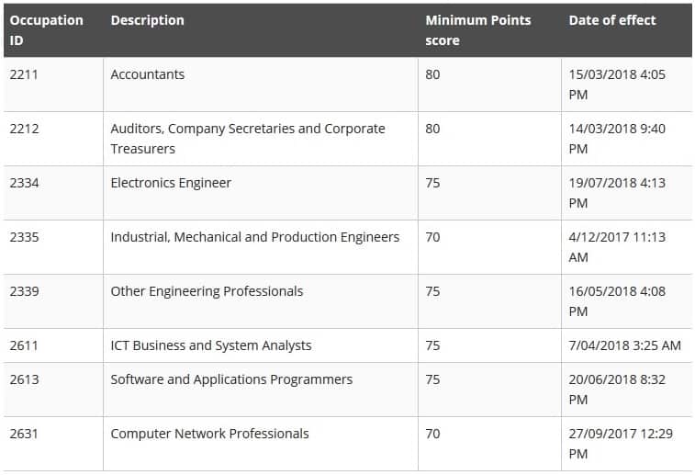Select Software and Applications Programmers text
This screenshot has height=475, width=695.
[x=231, y=379]
